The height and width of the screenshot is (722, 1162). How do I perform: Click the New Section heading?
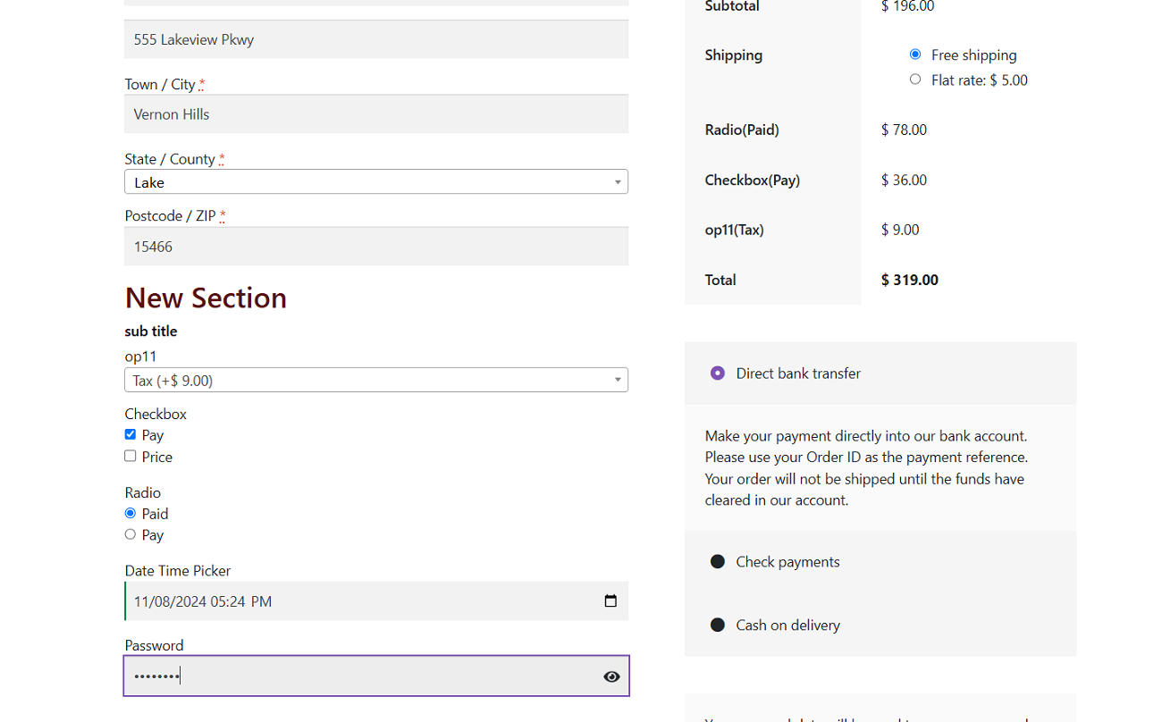(x=206, y=298)
